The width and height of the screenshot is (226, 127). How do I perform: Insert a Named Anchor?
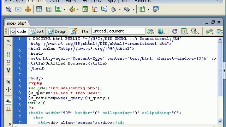pyautogui.click(x=28, y=9)
